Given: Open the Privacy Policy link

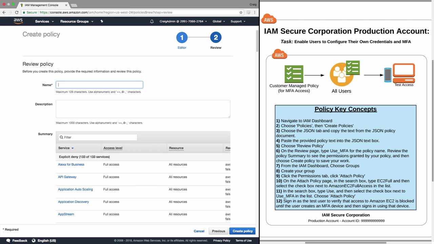Looking at the screenshot, I should point(222,241).
